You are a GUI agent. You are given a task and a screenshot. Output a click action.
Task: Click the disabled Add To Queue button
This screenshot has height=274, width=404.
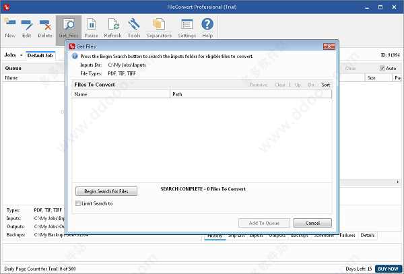264,223
